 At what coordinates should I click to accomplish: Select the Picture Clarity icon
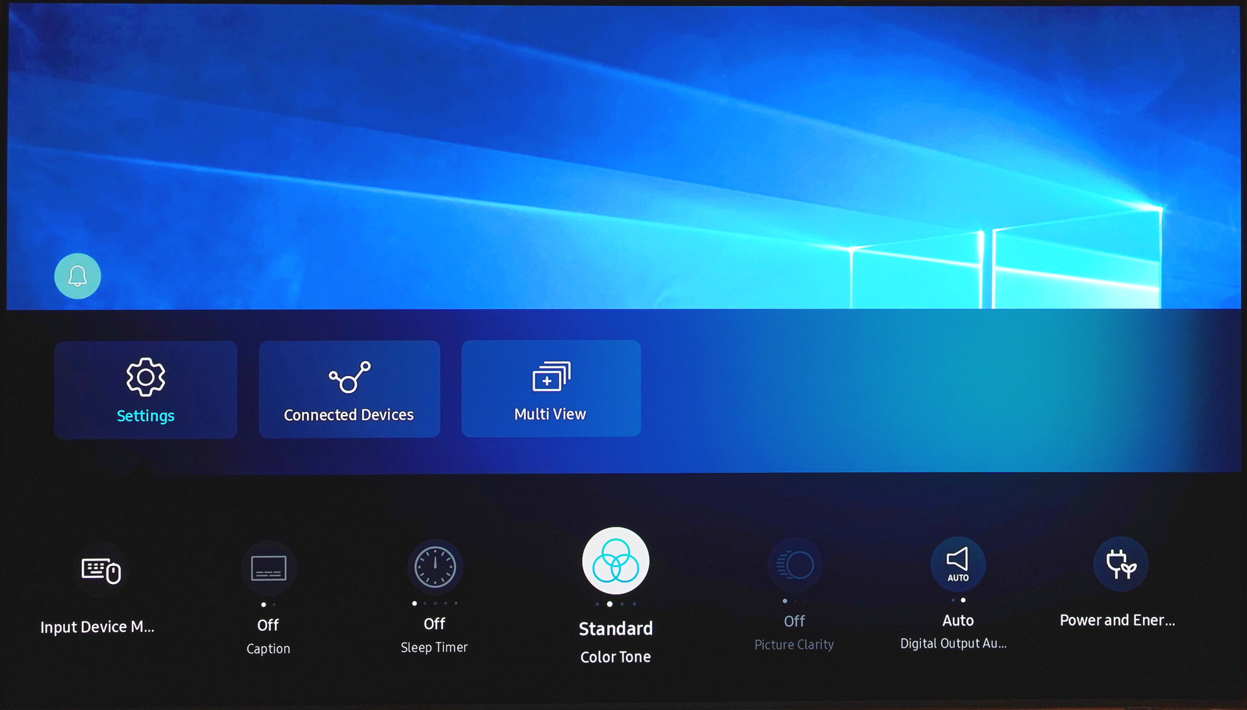(795, 564)
